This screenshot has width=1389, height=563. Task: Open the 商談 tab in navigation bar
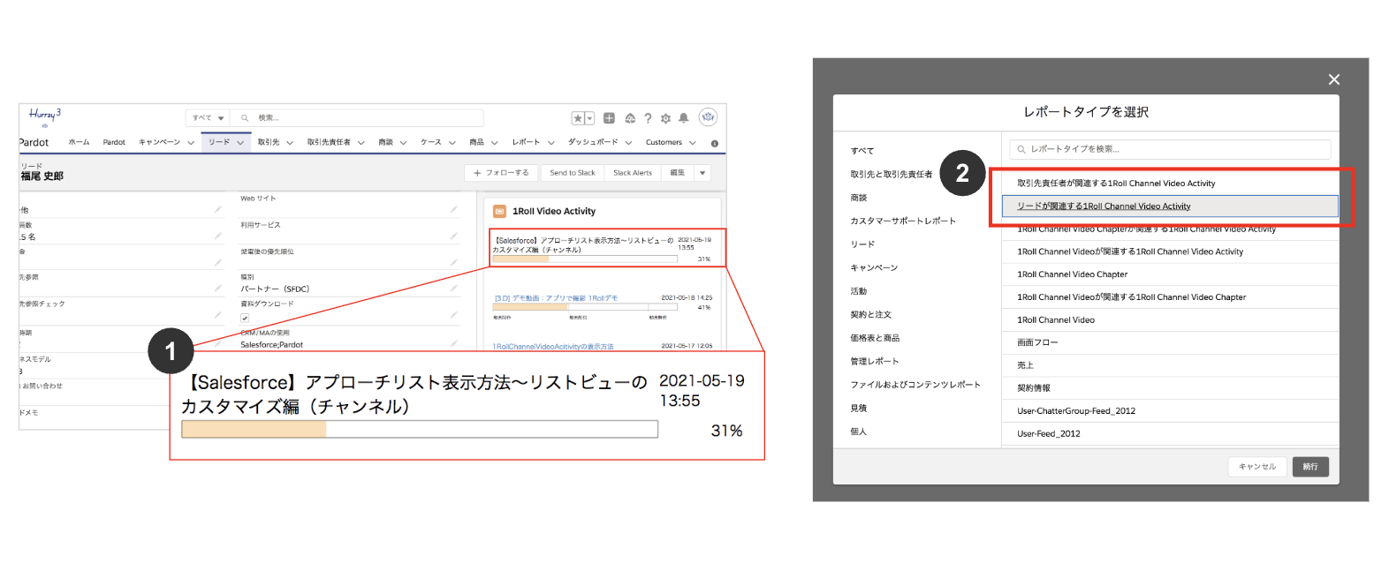point(386,142)
